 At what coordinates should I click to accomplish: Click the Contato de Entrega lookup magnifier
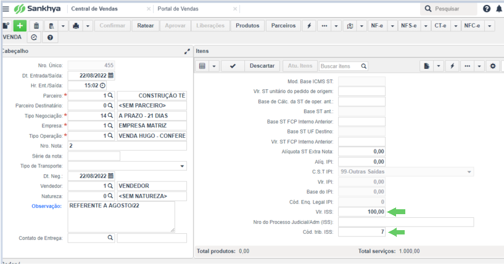tap(110, 238)
